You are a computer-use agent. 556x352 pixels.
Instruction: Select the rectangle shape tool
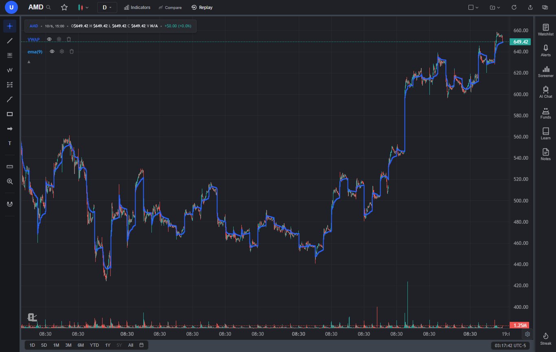[x=10, y=114]
